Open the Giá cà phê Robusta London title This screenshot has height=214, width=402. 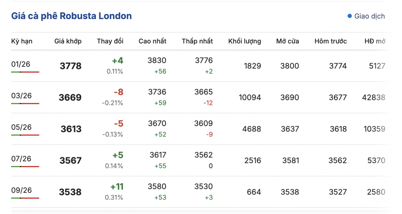pos(71,16)
